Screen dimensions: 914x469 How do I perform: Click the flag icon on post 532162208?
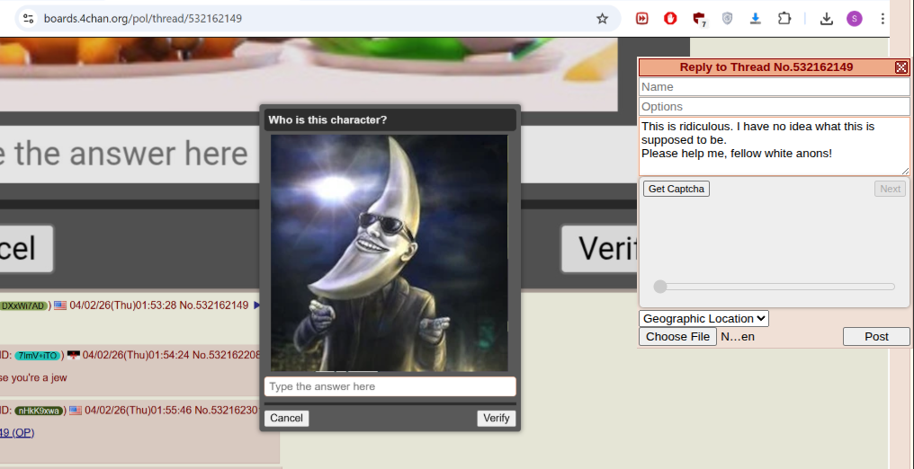(74, 355)
